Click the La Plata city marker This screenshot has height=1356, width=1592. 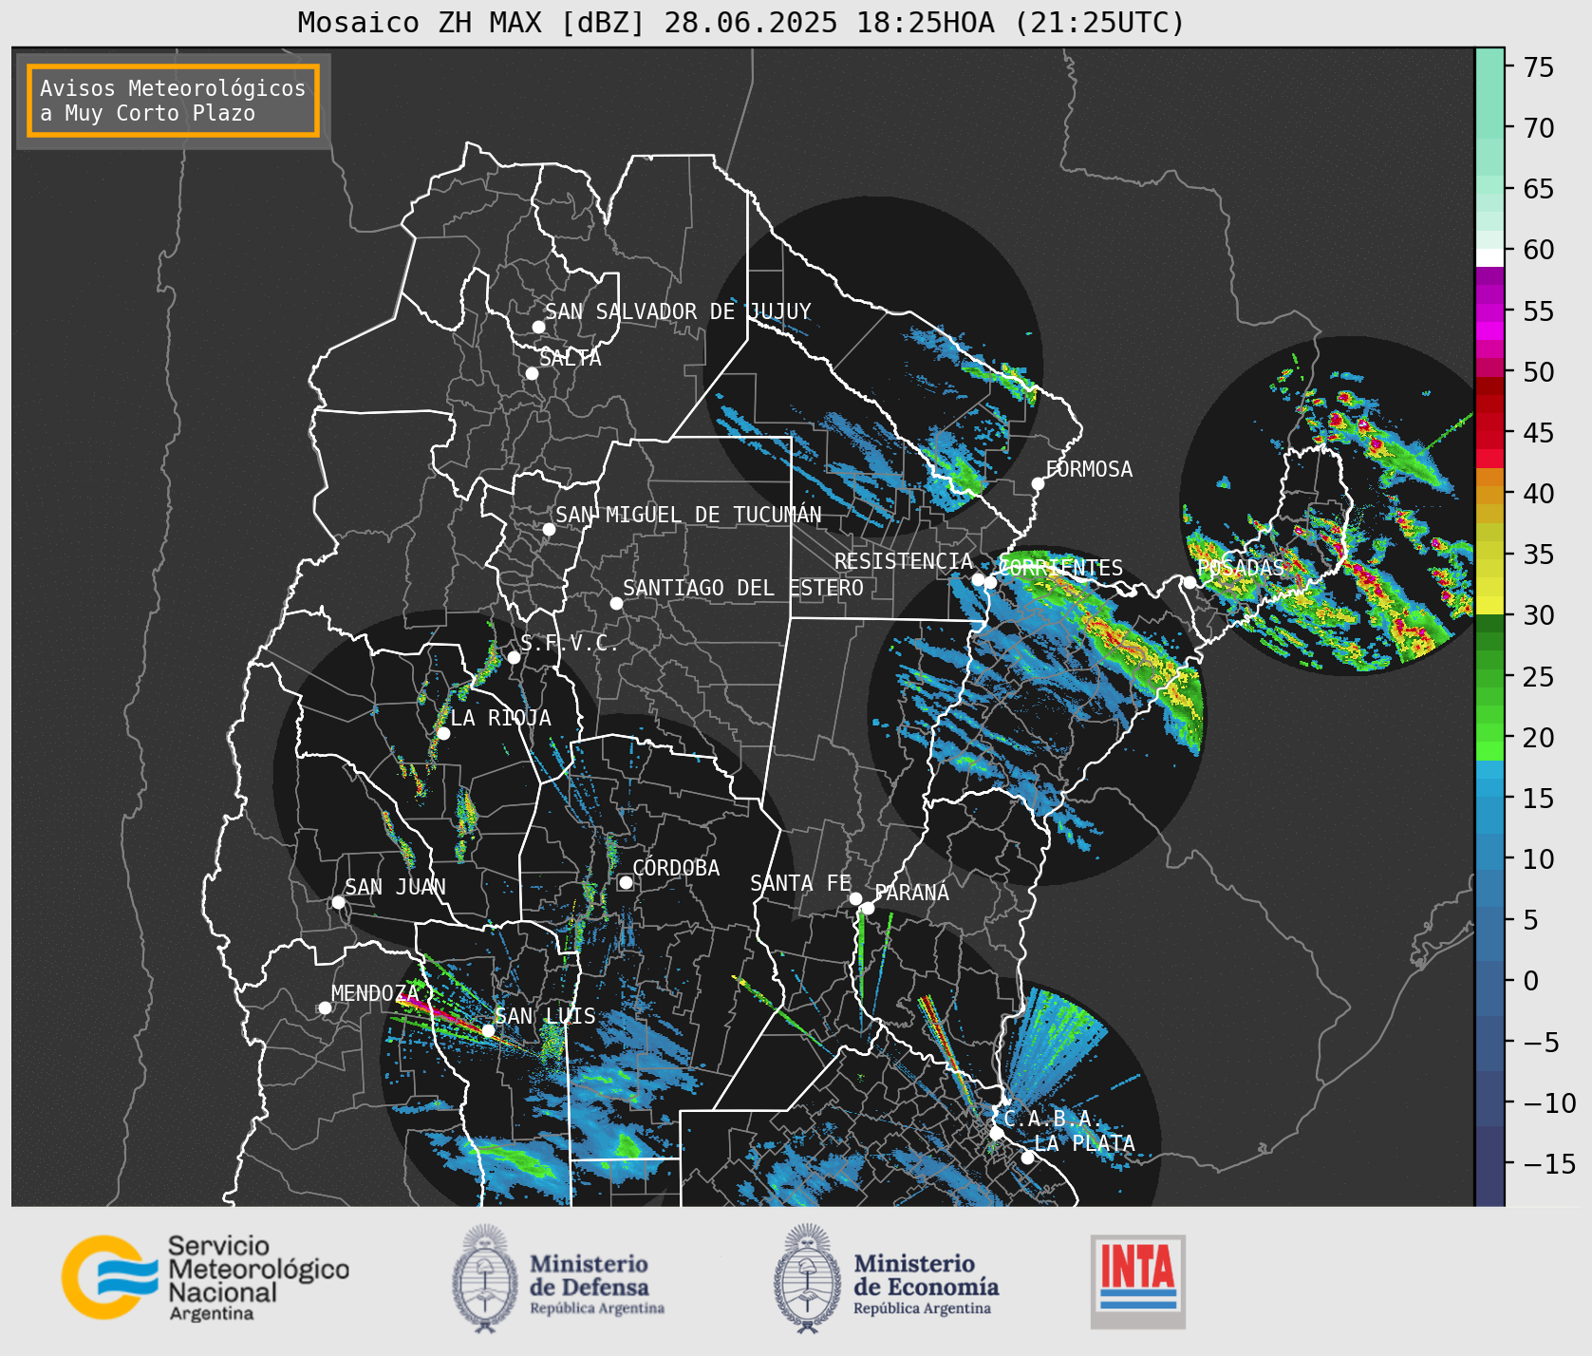click(1027, 1158)
